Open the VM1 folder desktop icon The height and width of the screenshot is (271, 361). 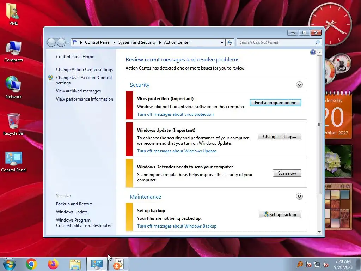click(13, 13)
